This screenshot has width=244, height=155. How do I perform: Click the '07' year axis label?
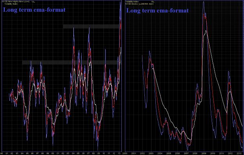point(88,153)
